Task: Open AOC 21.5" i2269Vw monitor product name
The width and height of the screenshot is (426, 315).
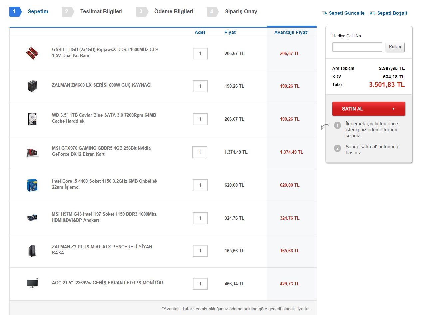Action: pyautogui.click(x=108, y=283)
